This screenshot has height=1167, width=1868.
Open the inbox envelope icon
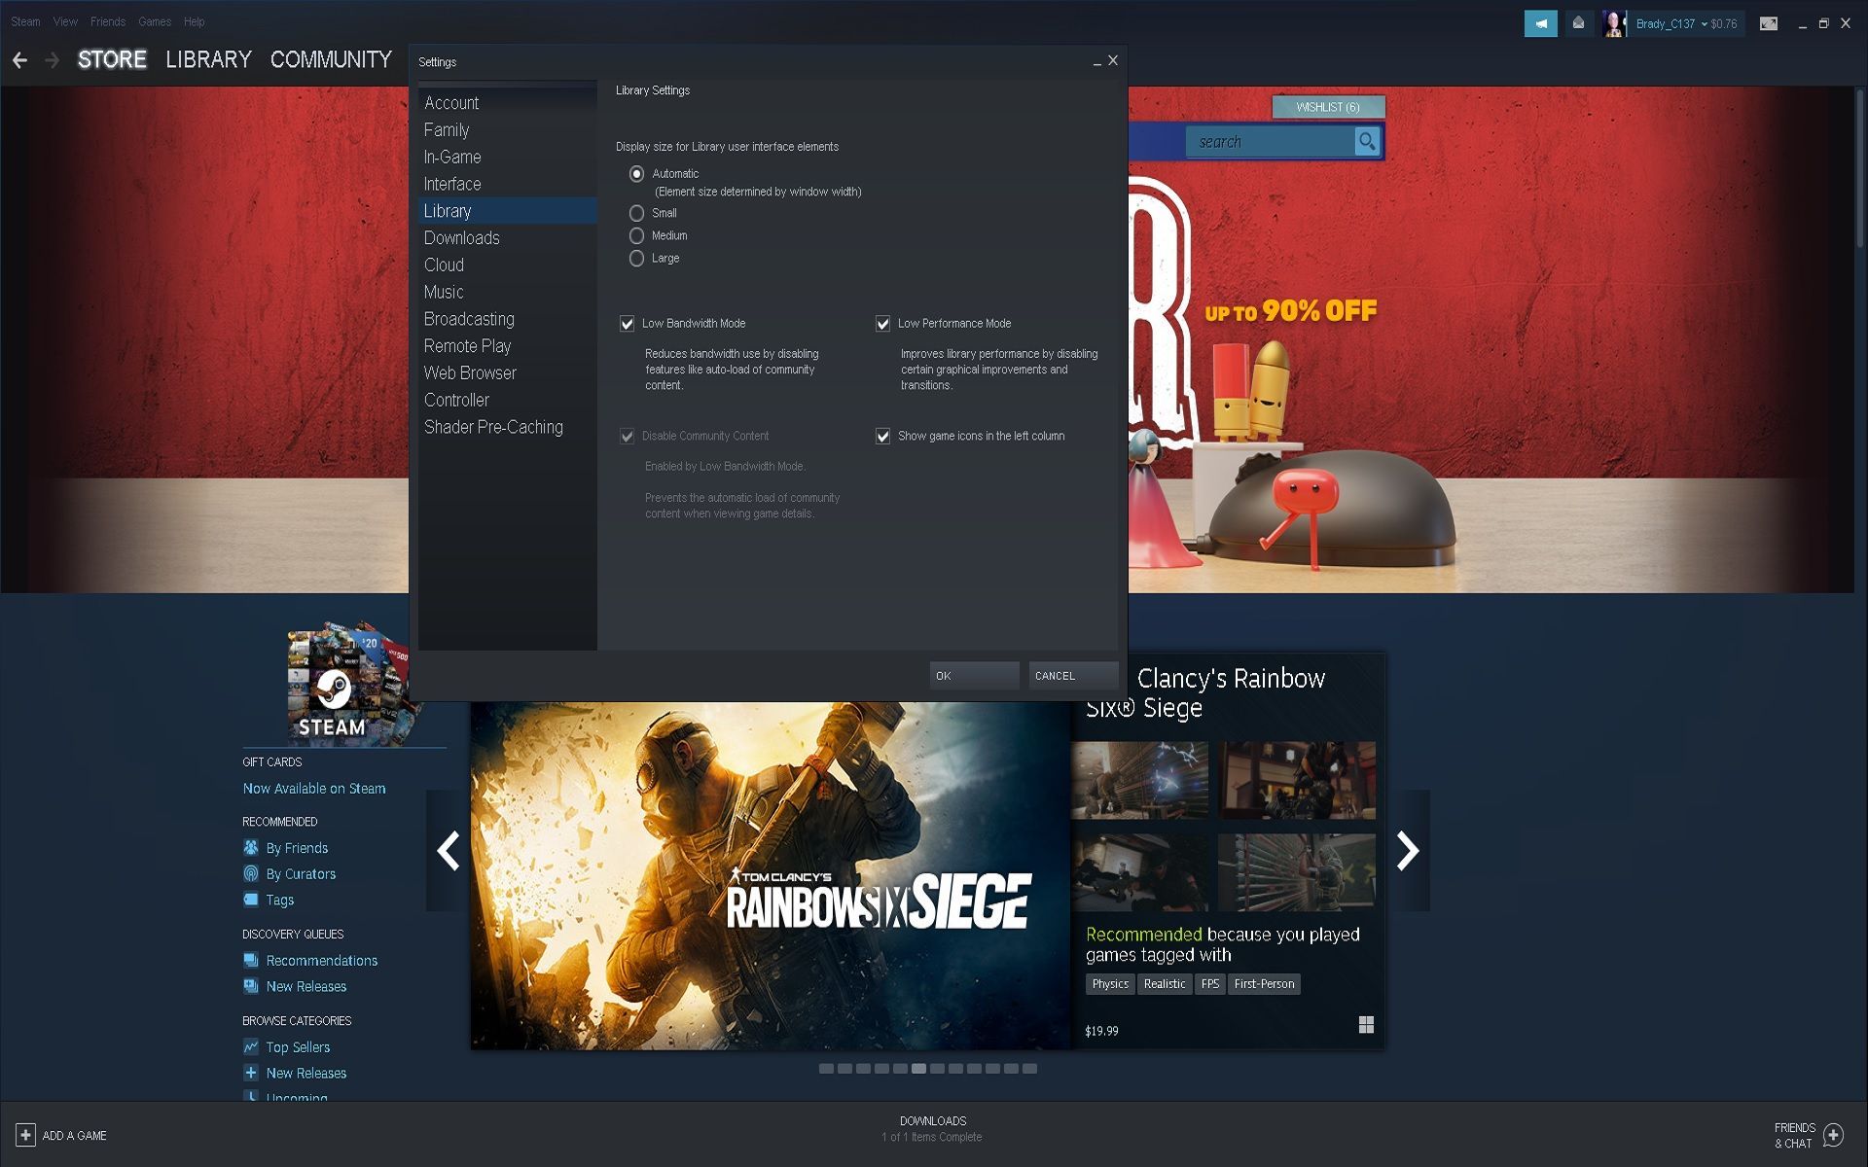(x=1578, y=23)
